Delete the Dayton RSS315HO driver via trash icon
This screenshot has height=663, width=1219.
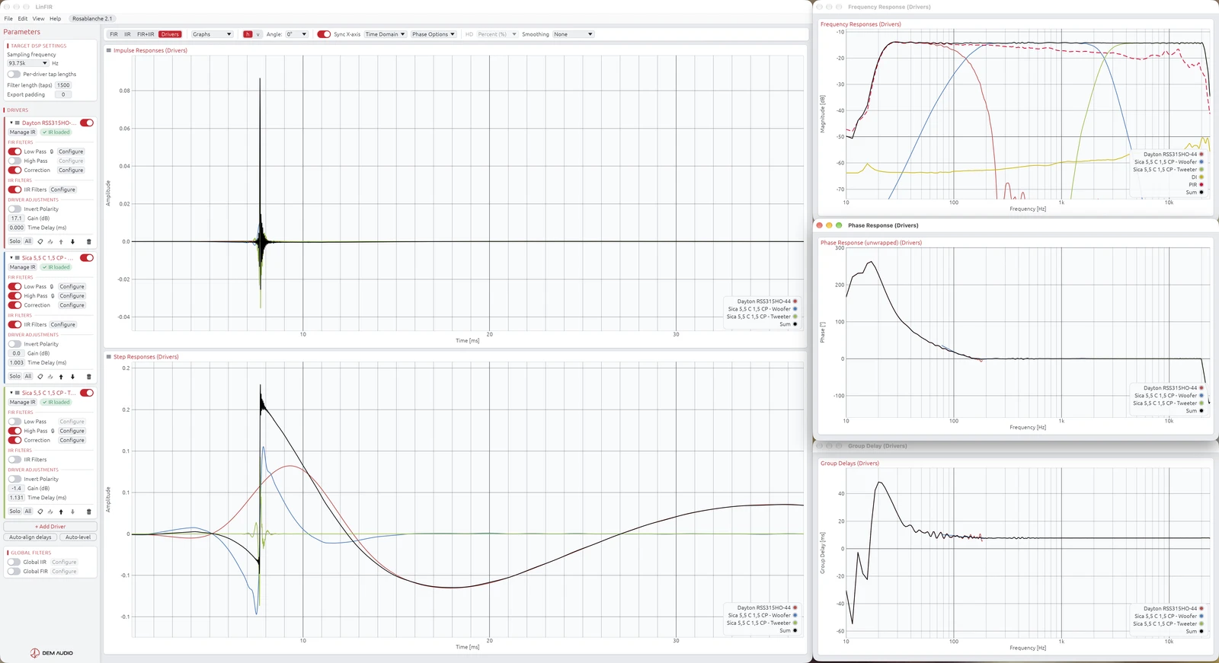pos(88,241)
